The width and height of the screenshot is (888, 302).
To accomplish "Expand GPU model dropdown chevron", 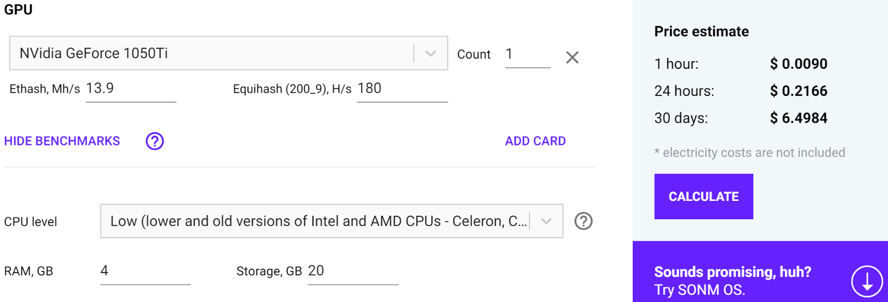I will 431,53.
